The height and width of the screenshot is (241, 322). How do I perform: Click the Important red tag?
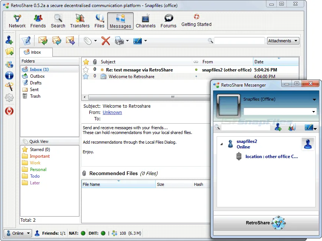40,156
